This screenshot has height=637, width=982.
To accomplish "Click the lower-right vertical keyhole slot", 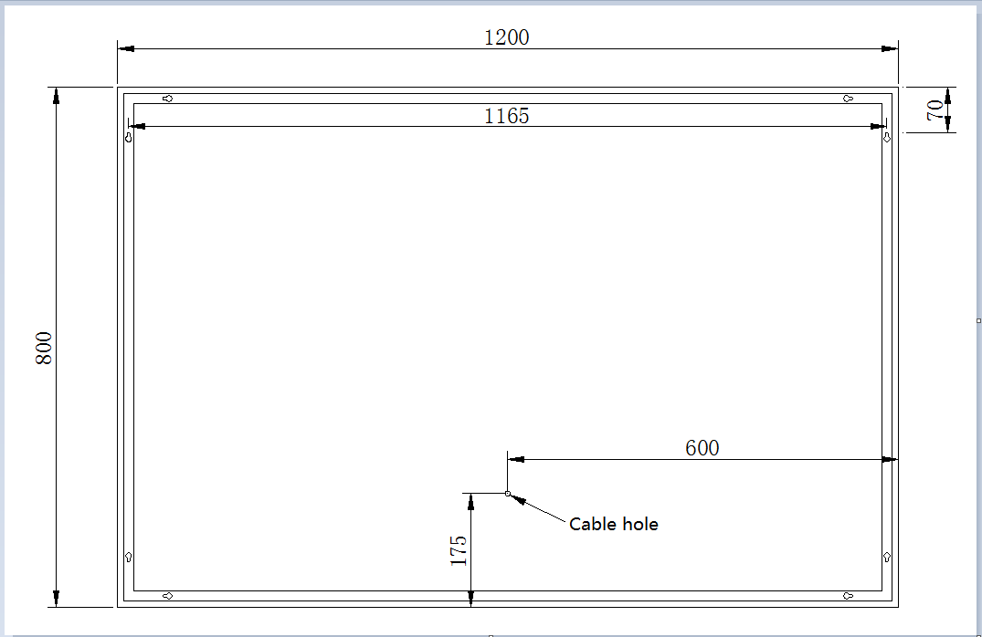I will click(887, 557).
